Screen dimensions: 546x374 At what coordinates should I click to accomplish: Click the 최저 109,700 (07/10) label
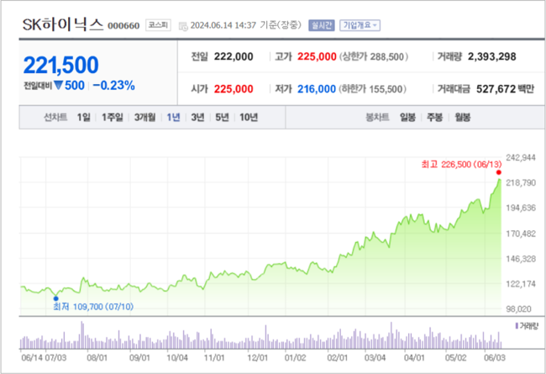click(x=93, y=307)
